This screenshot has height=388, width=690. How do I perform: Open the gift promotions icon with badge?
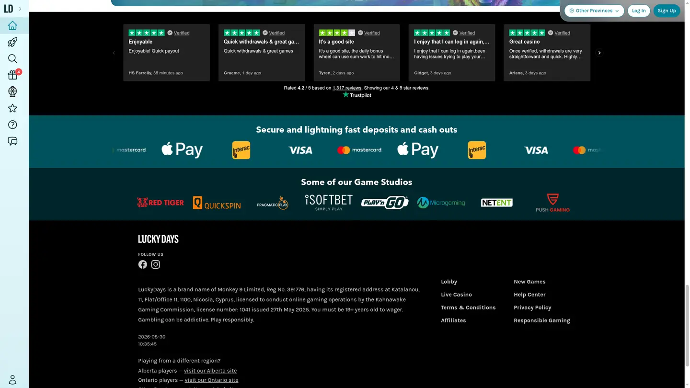point(12,75)
